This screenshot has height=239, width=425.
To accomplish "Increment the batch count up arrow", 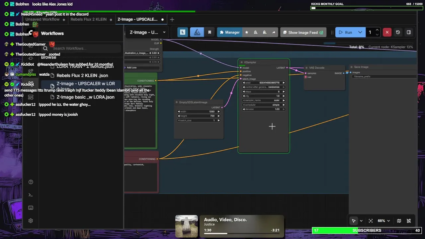I will pos(377,30).
